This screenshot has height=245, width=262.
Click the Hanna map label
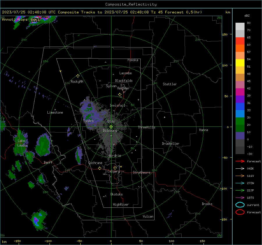(203, 130)
